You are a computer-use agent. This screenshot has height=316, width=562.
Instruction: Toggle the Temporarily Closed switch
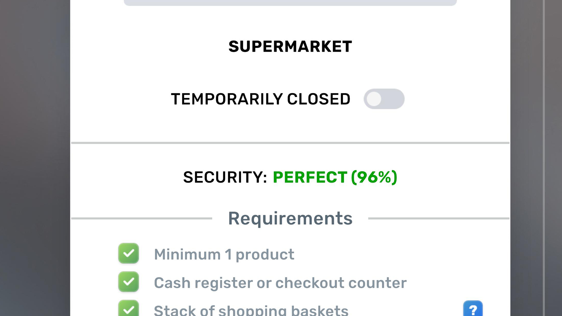pos(384,99)
